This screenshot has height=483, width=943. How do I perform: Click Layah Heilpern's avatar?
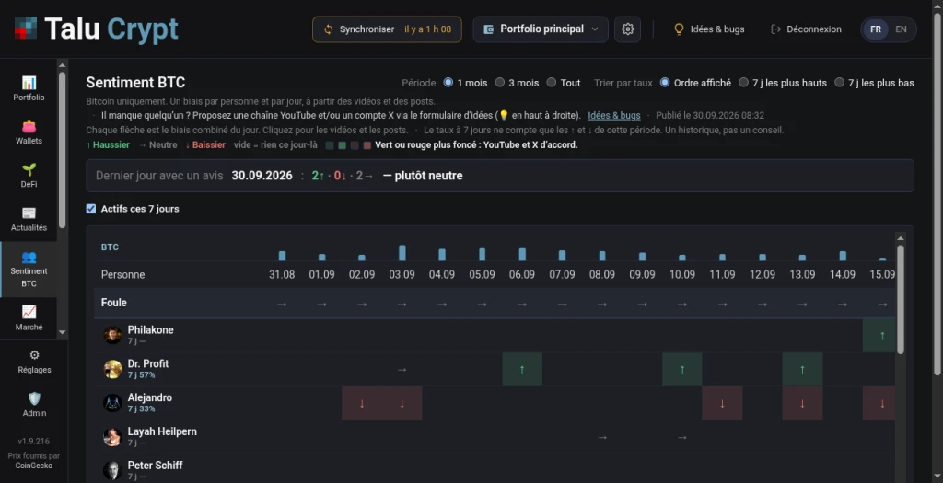(112, 437)
